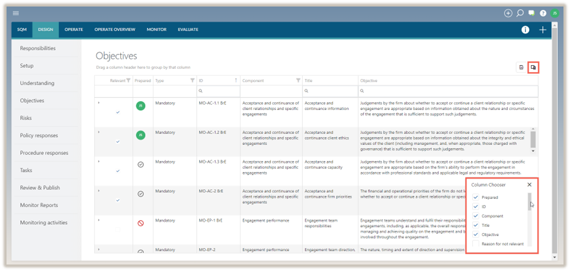Go to Review & Publish in sidebar
Viewport: 570px width, 271px height.
40,188
